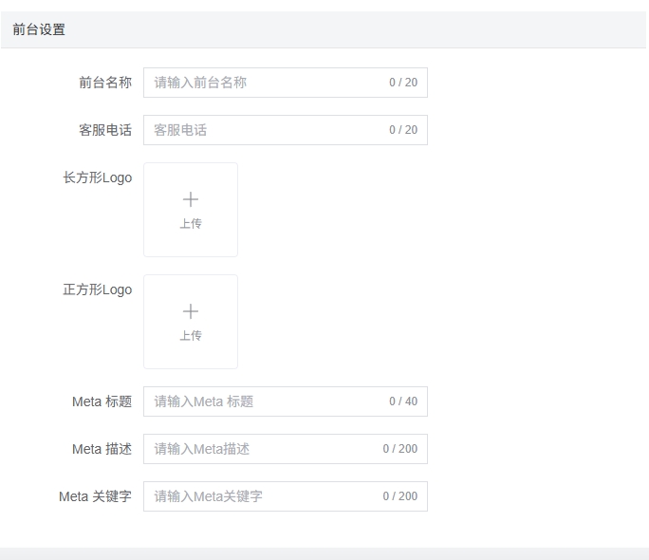
Task: Click into the 客服电话 text box
Action: [266, 130]
